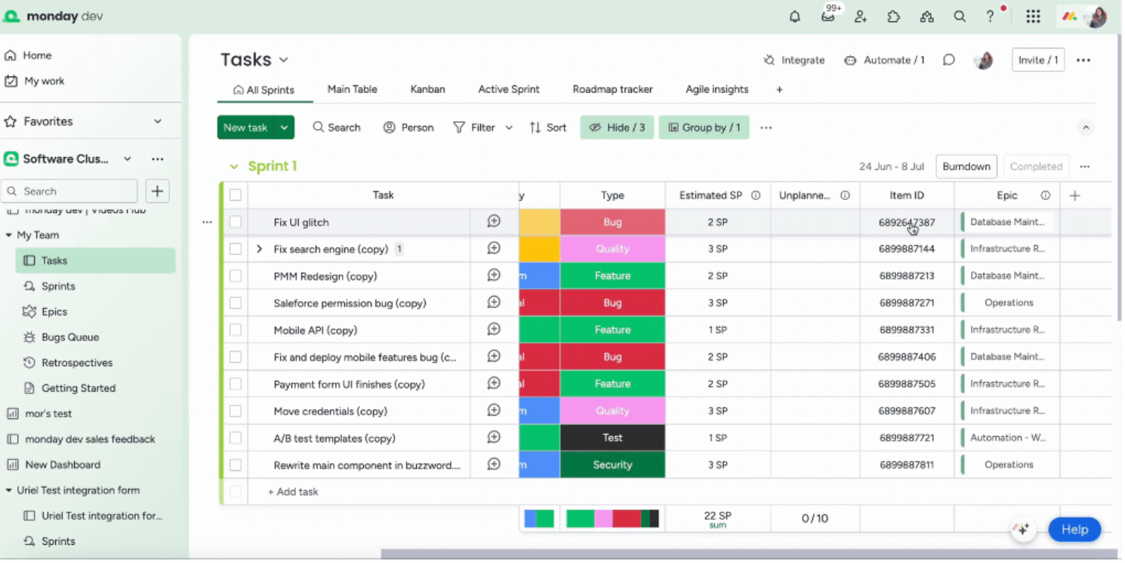Open the inbox icon with 99+ badge

(x=828, y=17)
